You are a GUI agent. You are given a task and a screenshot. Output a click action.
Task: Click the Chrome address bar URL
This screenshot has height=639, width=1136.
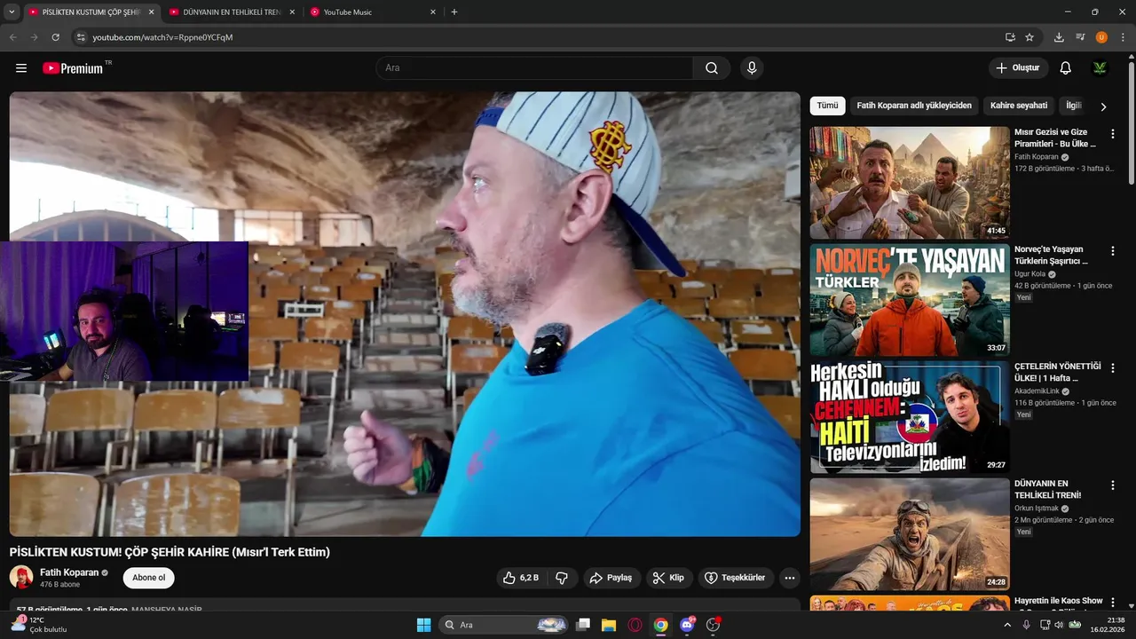(x=162, y=37)
